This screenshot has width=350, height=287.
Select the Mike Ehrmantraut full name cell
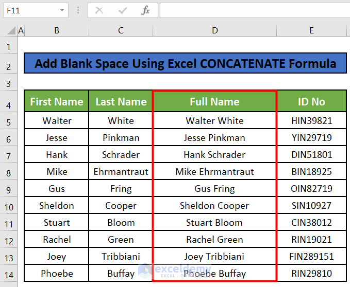point(215,171)
